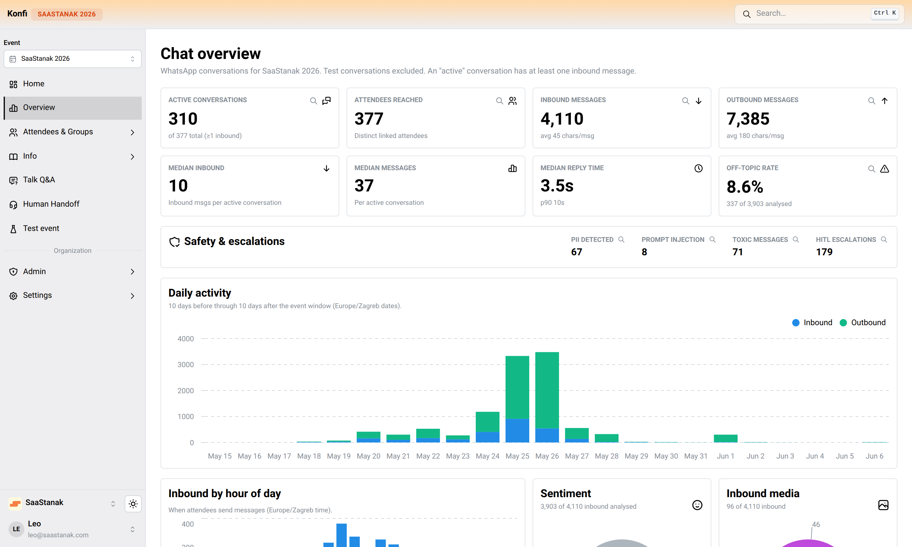Viewport: 912px width, 547px height.
Task: Click the magnifier icon on Off-Topic Rate card
Action: (x=872, y=169)
